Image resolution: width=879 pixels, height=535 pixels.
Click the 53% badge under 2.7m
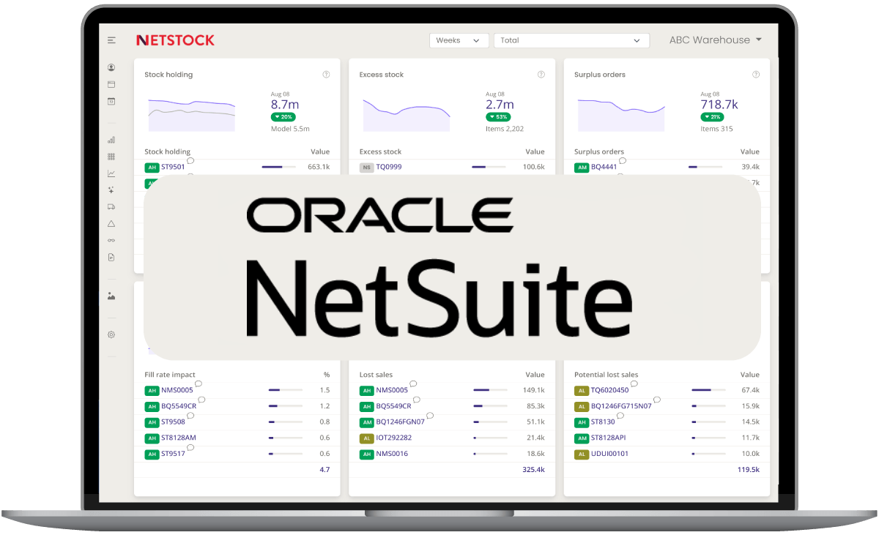click(x=498, y=117)
